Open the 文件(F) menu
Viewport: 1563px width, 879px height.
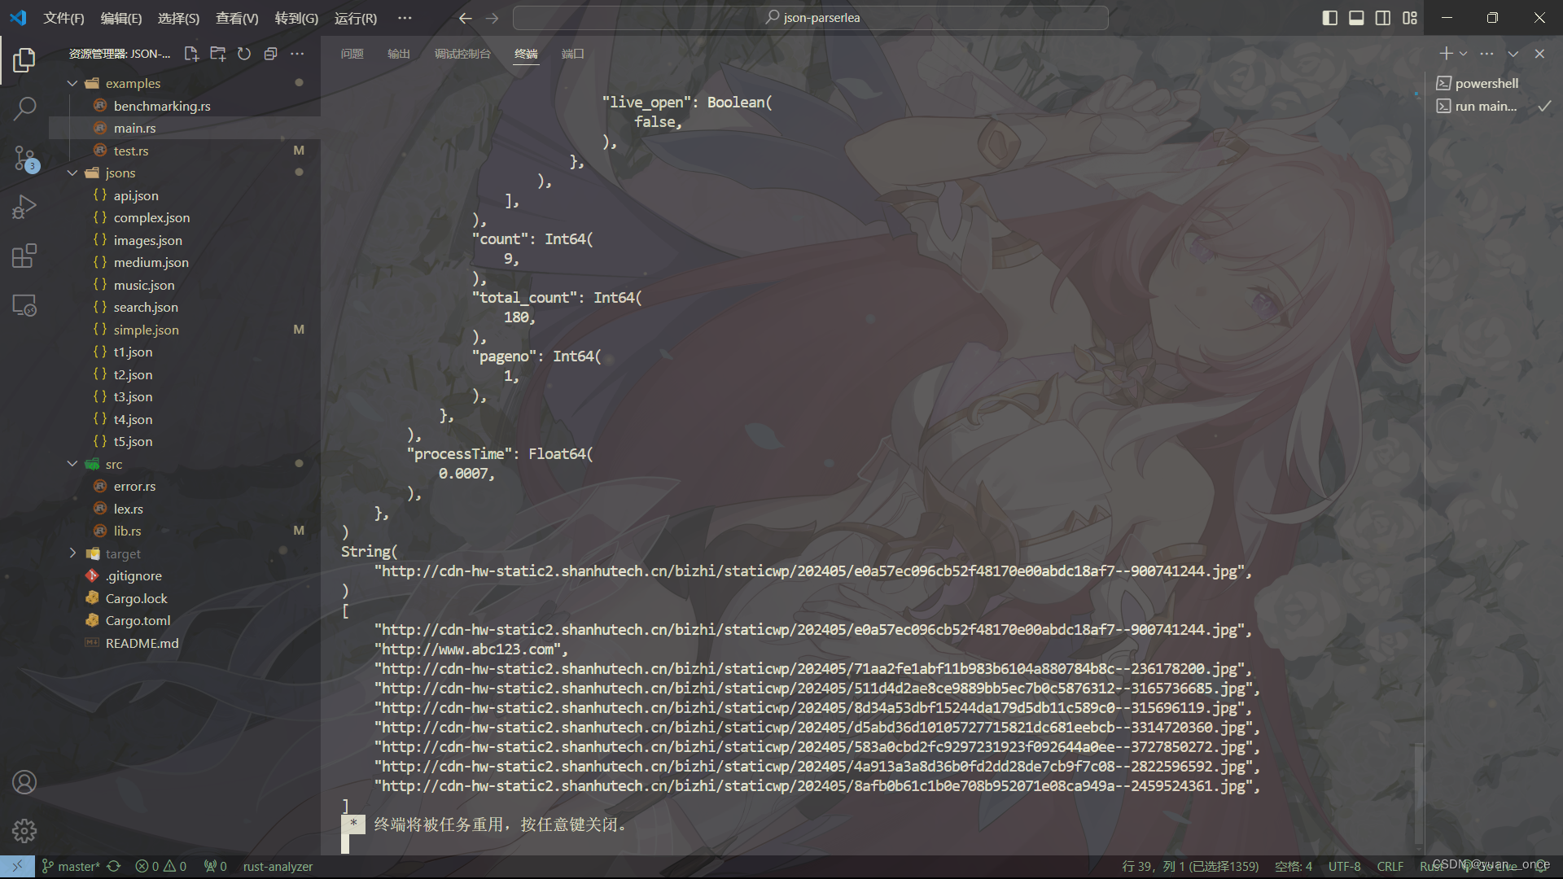[63, 18]
